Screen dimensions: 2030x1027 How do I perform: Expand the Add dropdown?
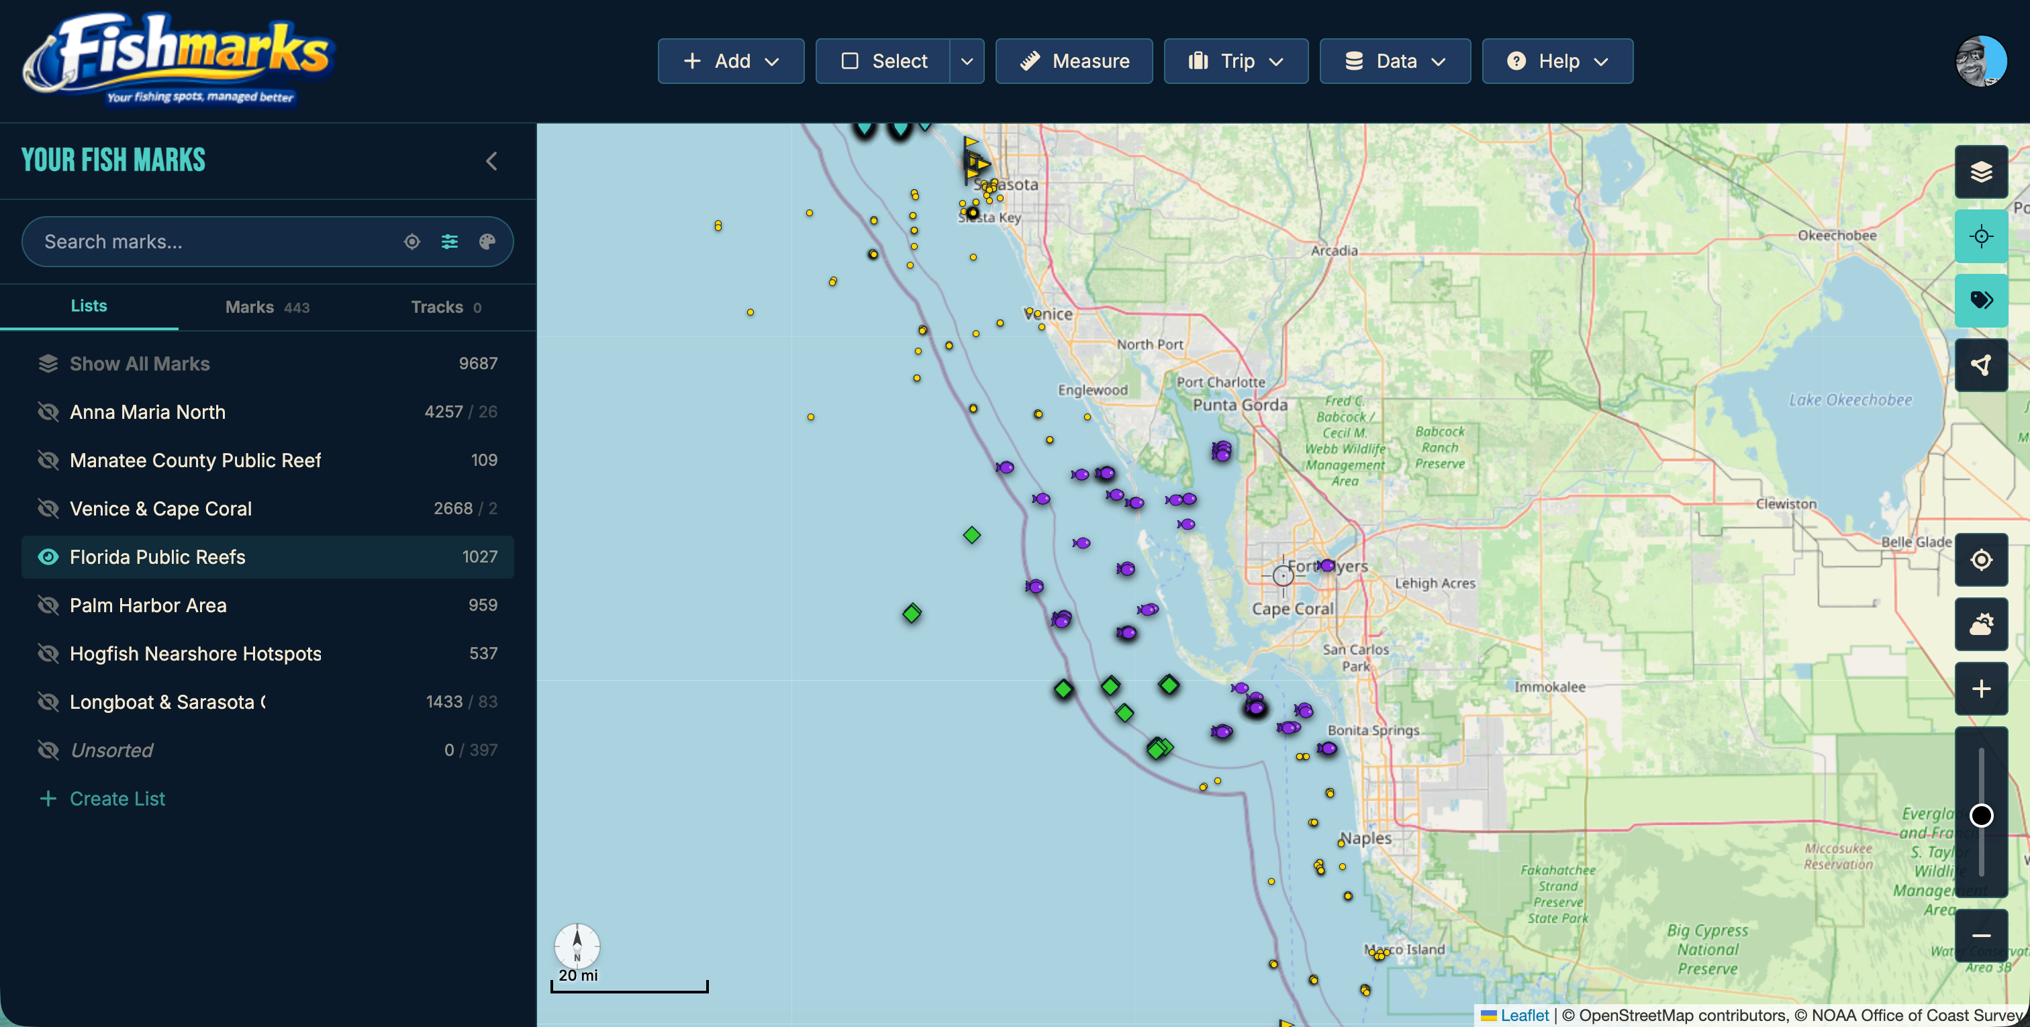[x=730, y=60]
